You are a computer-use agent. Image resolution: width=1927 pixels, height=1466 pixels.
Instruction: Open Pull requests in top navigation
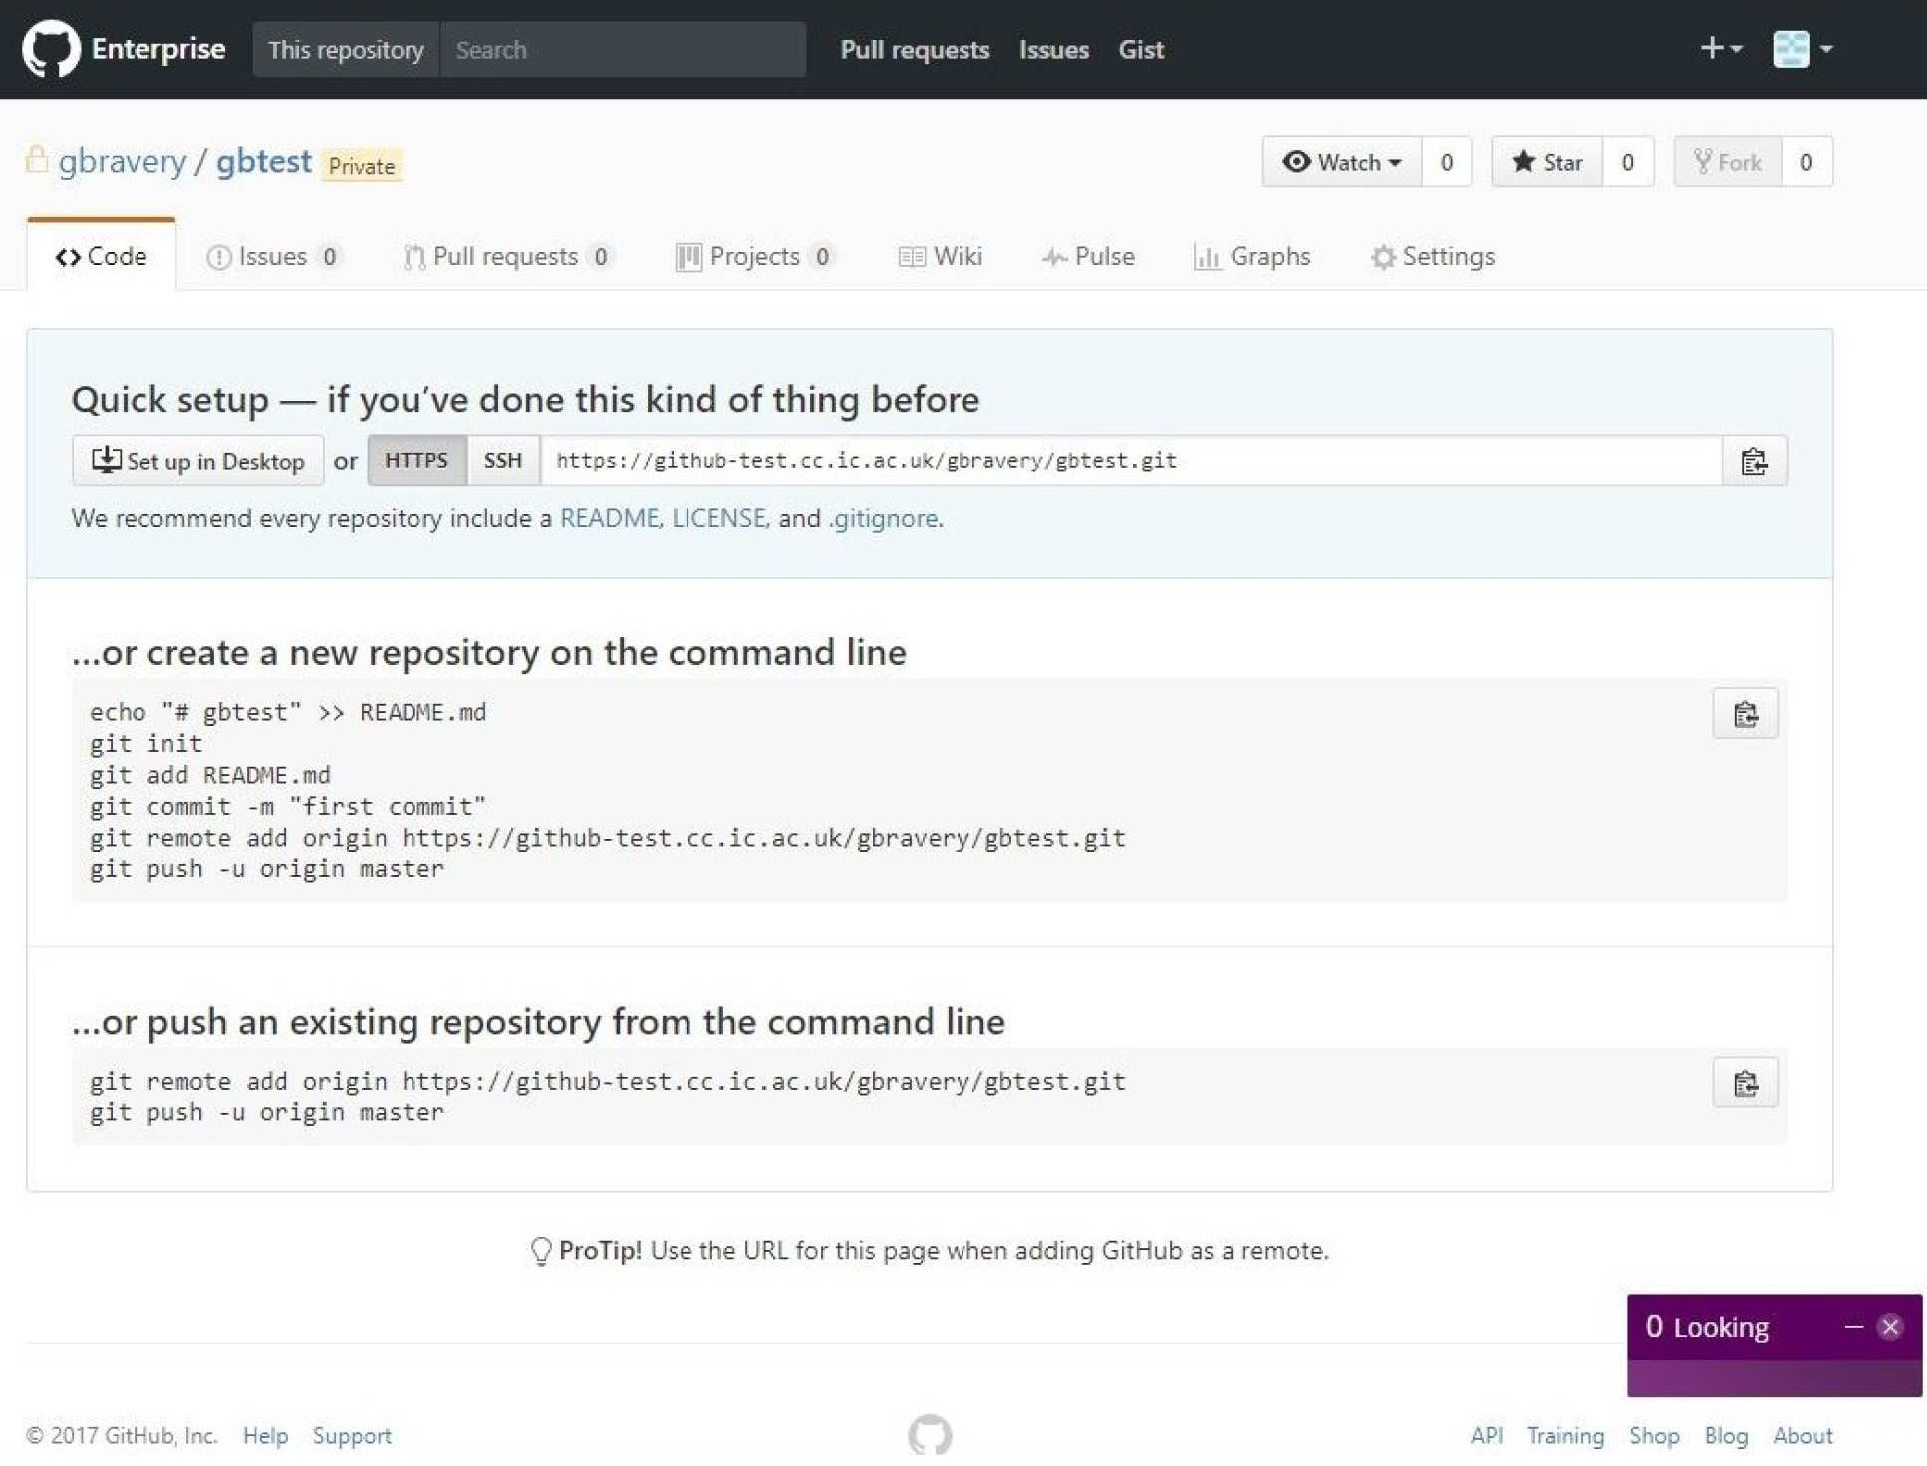click(x=914, y=49)
